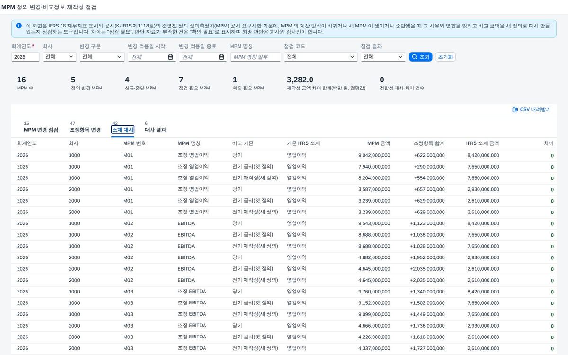Click the 회계연도 input field
The width and height of the screenshot is (568, 355).
[x=26, y=57]
